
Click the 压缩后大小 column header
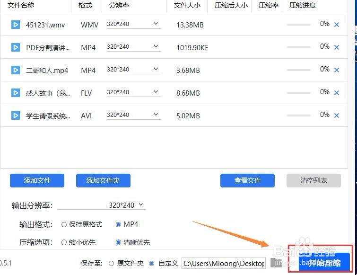[231, 5]
